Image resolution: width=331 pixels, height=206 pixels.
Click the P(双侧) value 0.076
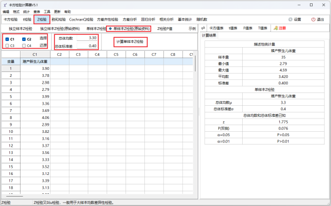click(x=283, y=128)
